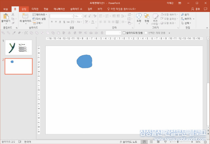Viewport: 210px width, 144px height.
Task: Open the font size 14 dropdown
Action: coord(81,16)
